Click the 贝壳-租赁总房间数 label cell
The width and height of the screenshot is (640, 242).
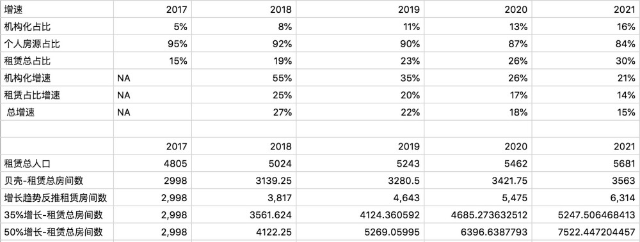pyautogui.click(x=57, y=181)
